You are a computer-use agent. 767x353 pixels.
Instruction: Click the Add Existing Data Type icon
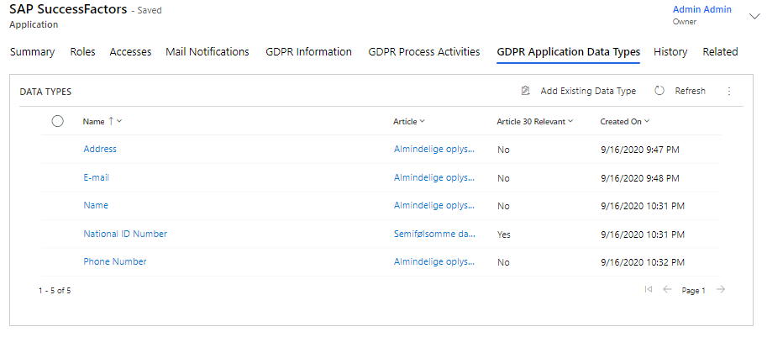(x=526, y=91)
